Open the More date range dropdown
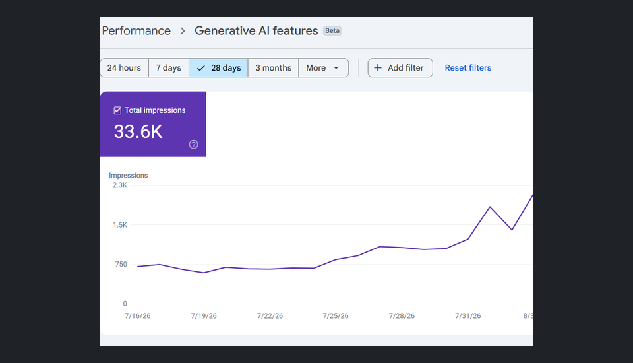 [323, 68]
